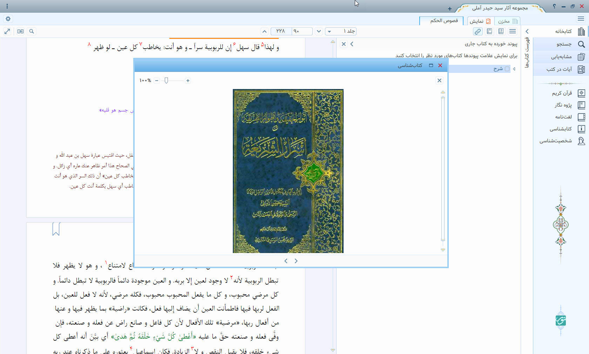
Task: Click the expand fullscreen arrow icon in the toolbar
Action: pyautogui.click(x=7, y=31)
